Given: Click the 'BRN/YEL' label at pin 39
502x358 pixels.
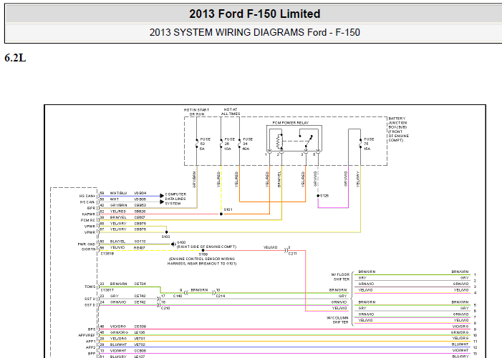Looking at the screenshot, I should (x=118, y=217).
